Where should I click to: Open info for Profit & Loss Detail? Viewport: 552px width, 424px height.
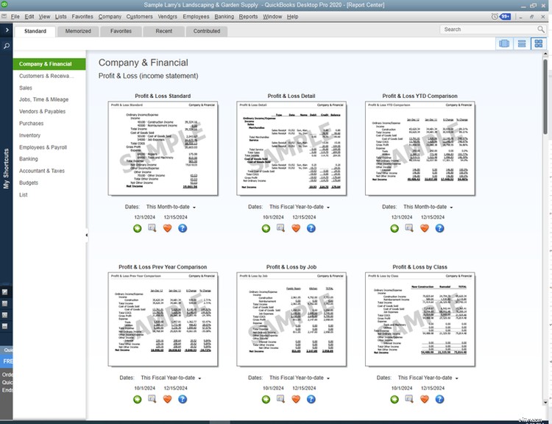pos(280,228)
